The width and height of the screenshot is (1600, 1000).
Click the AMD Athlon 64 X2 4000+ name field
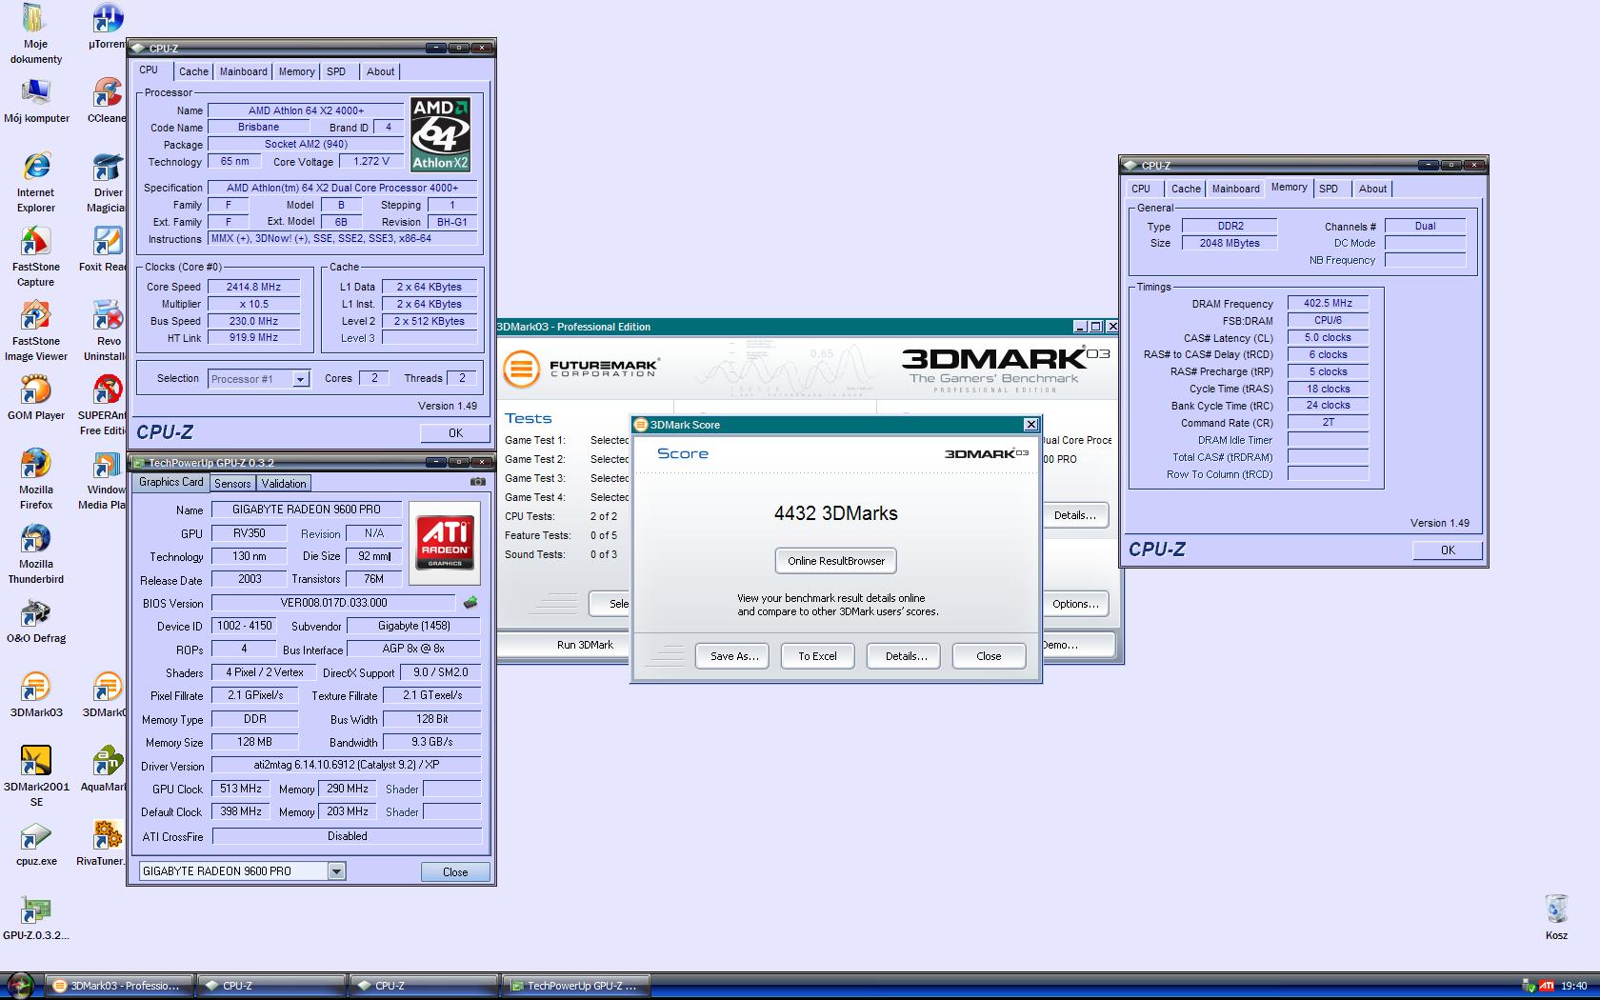(x=306, y=110)
